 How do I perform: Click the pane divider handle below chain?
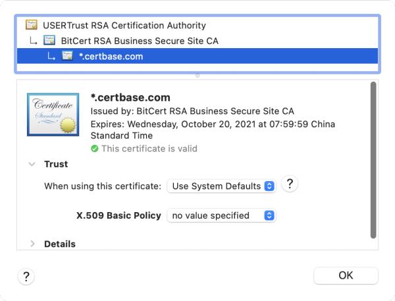click(197, 75)
